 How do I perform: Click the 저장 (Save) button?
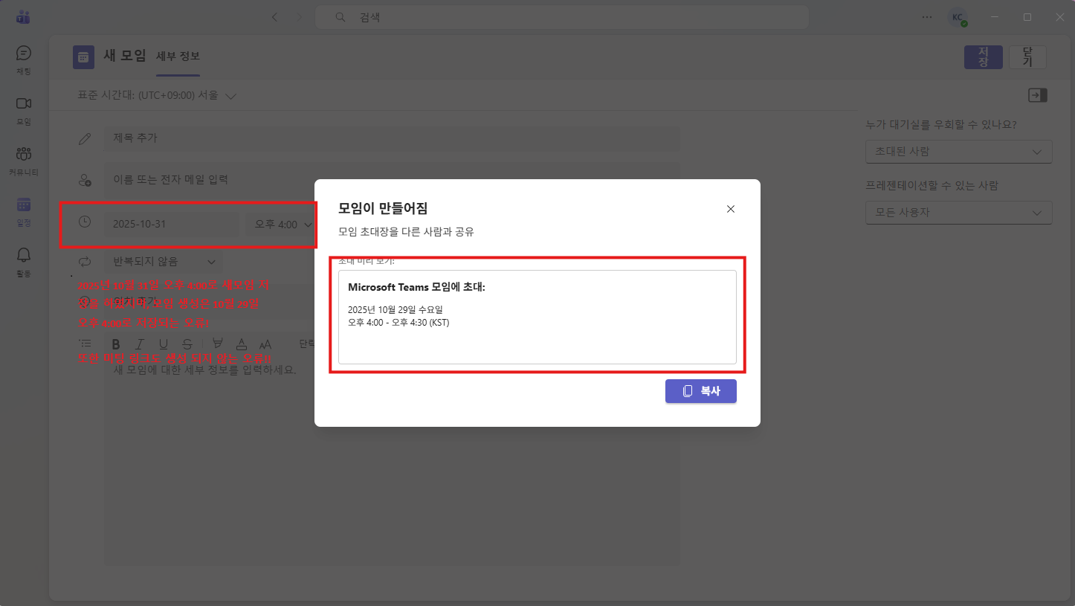(984, 57)
